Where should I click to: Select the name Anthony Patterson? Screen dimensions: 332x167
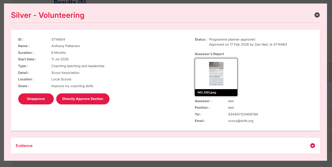[65, 46]
